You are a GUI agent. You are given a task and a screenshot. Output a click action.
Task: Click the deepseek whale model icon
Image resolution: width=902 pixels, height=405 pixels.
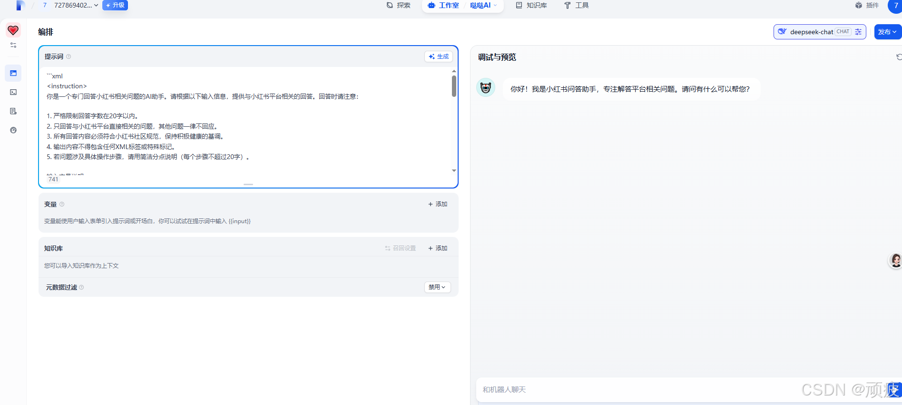782,32
